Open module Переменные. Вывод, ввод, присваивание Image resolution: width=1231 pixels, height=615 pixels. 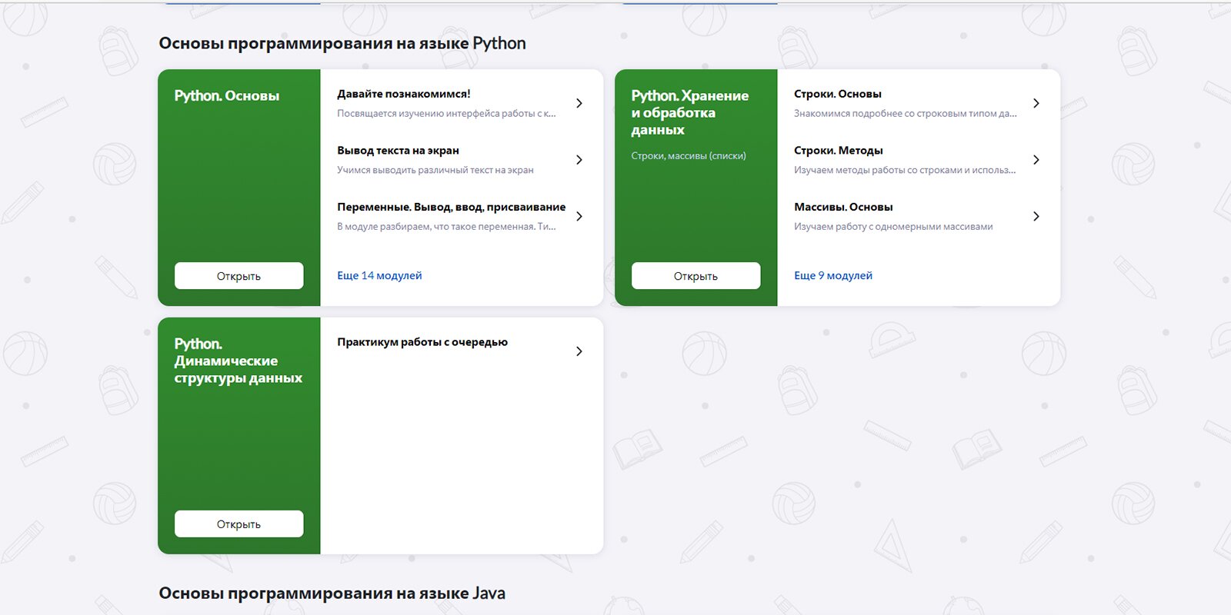click(x=451, y=207)
